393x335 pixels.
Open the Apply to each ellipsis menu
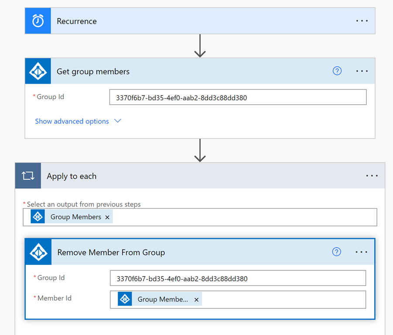click(x=372, y=176)
